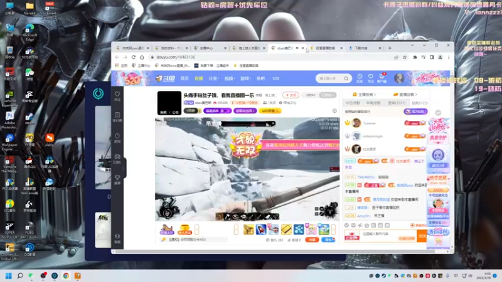
Task: Click the blue 背包 backpack button
Action: tap(328, 240)
